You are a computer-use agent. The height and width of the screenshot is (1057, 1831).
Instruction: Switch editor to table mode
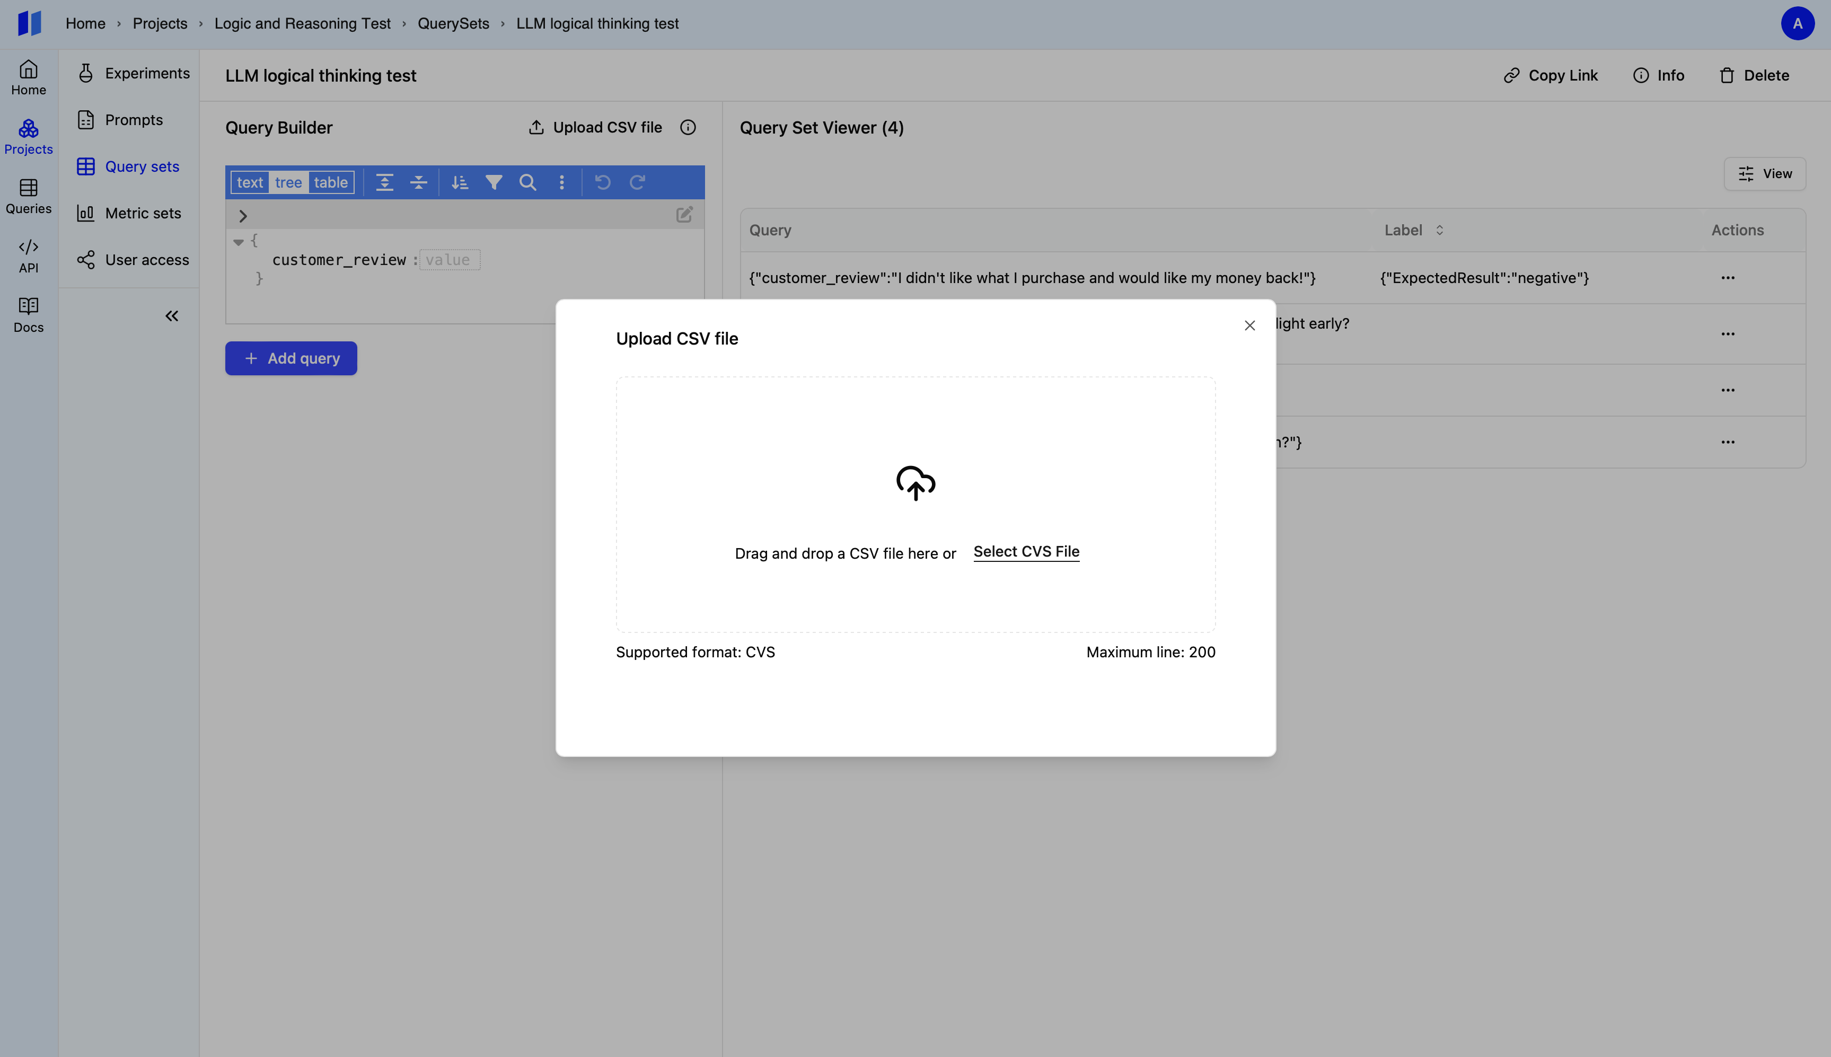[330, 182]
